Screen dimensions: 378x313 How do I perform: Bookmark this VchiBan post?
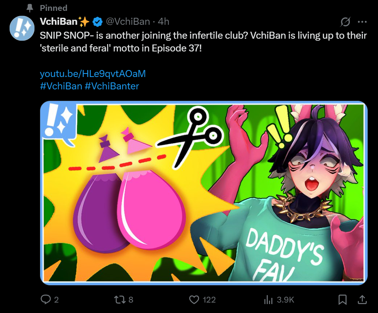pyautogui.click(x=342, y=300)
